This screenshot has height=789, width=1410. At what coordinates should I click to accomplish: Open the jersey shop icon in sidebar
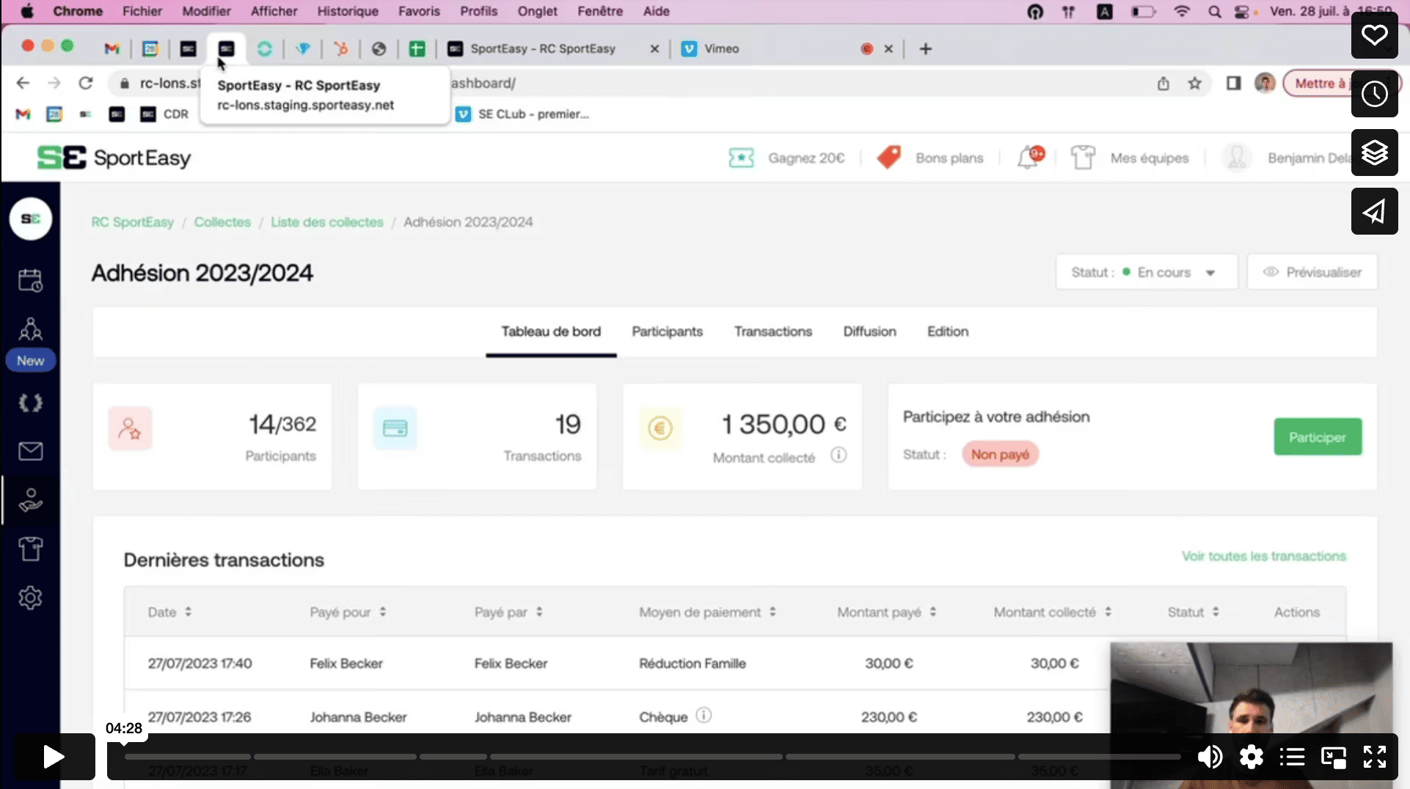(30, 548)
